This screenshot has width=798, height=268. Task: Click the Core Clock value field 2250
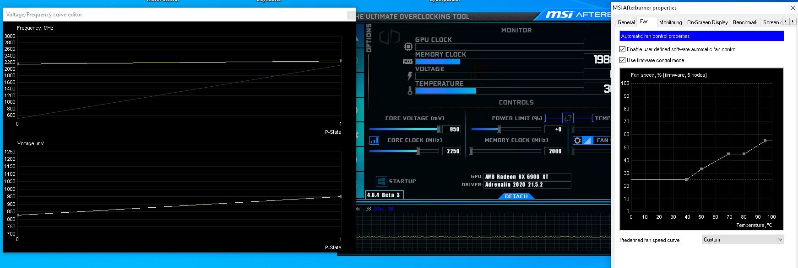(451, 151)
